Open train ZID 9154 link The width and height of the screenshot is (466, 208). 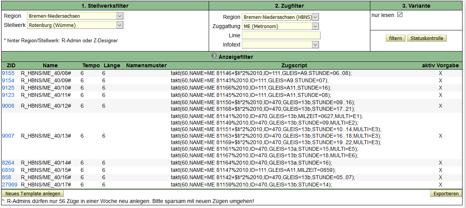point(8,80)
